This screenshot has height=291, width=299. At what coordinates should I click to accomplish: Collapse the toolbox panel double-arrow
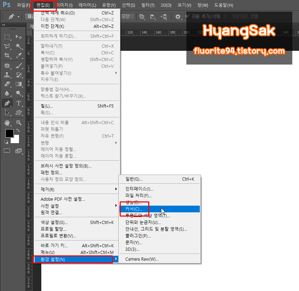[3, 25]
